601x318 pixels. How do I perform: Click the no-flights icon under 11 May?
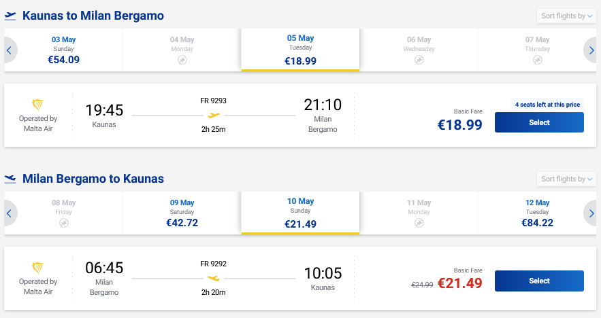419,223
